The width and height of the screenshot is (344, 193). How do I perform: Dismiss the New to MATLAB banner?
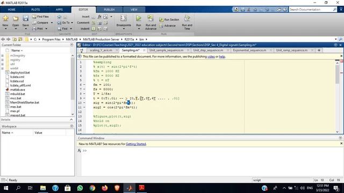coord(341,144)
